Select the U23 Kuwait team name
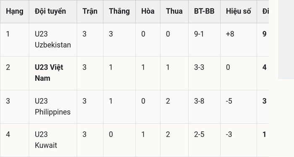 click(x=46, y=140)
